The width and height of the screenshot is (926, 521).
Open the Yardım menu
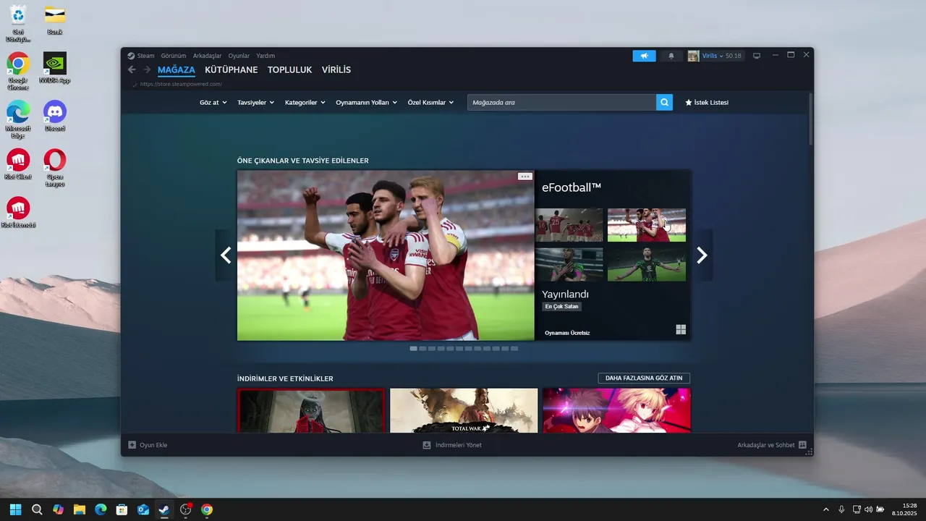click(266, 56)
